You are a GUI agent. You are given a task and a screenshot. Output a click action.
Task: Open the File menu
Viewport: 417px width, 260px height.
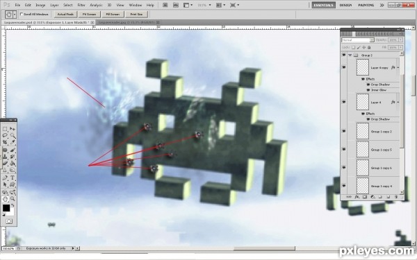(17, 5)
